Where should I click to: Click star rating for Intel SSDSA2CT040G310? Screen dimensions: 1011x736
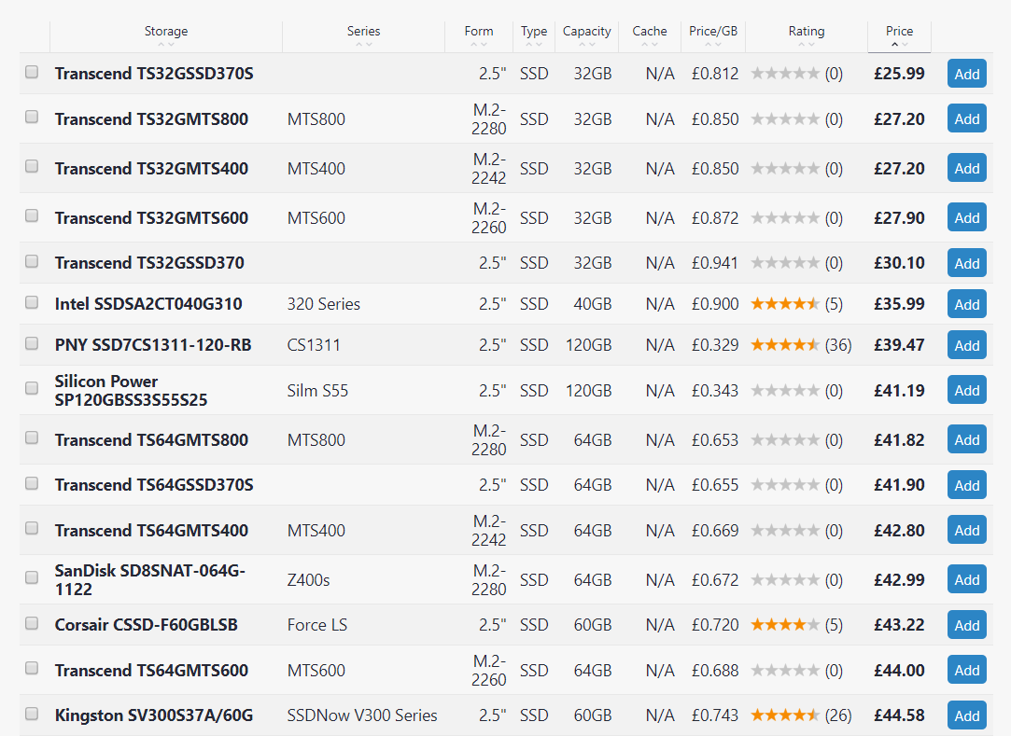(785, 303)
